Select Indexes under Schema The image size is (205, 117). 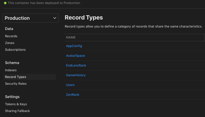11,70
